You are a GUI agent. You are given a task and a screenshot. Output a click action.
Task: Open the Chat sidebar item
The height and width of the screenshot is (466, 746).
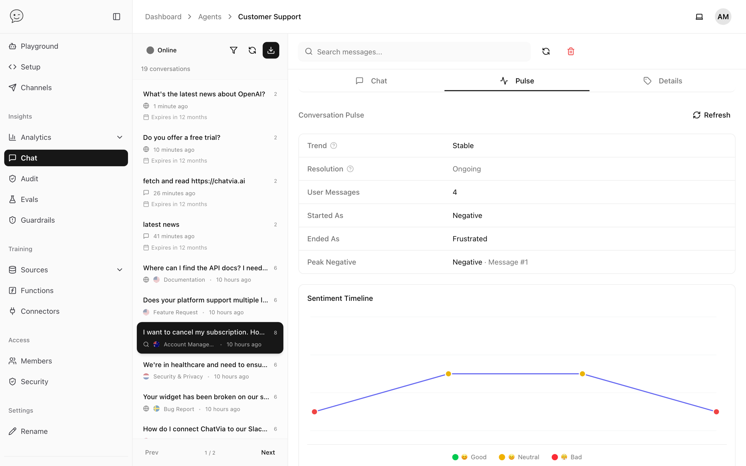pyautogui.click(x=66, y=158)
